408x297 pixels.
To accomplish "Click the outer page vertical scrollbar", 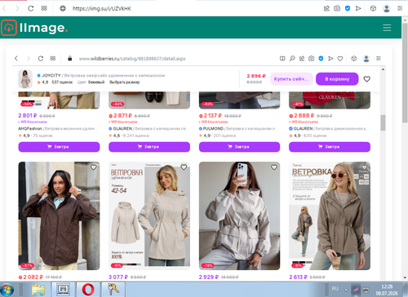I will pos(405,73).
